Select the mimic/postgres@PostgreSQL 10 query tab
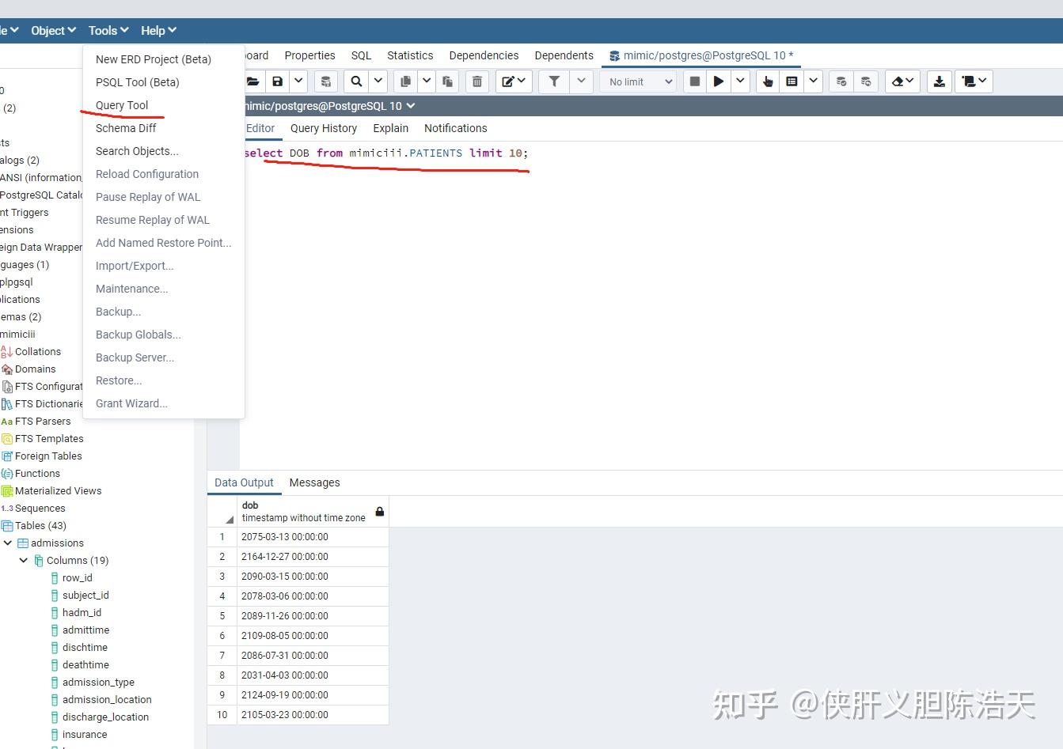This screenshot has width=1063, height=749. tap(701, 55)
